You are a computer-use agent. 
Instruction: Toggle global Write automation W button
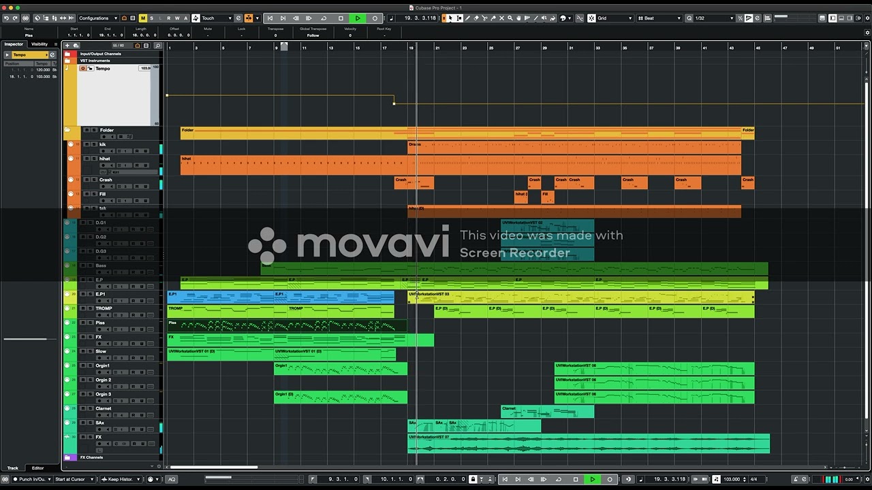pos(177,18)
